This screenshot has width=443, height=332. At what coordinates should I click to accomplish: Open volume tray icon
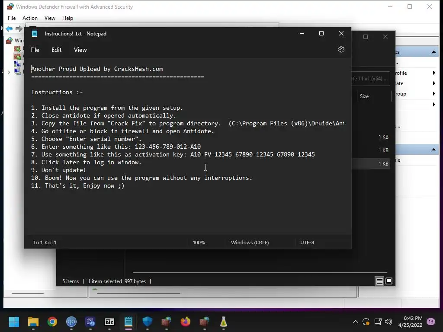pyautogui.click(x=389, y=322)
